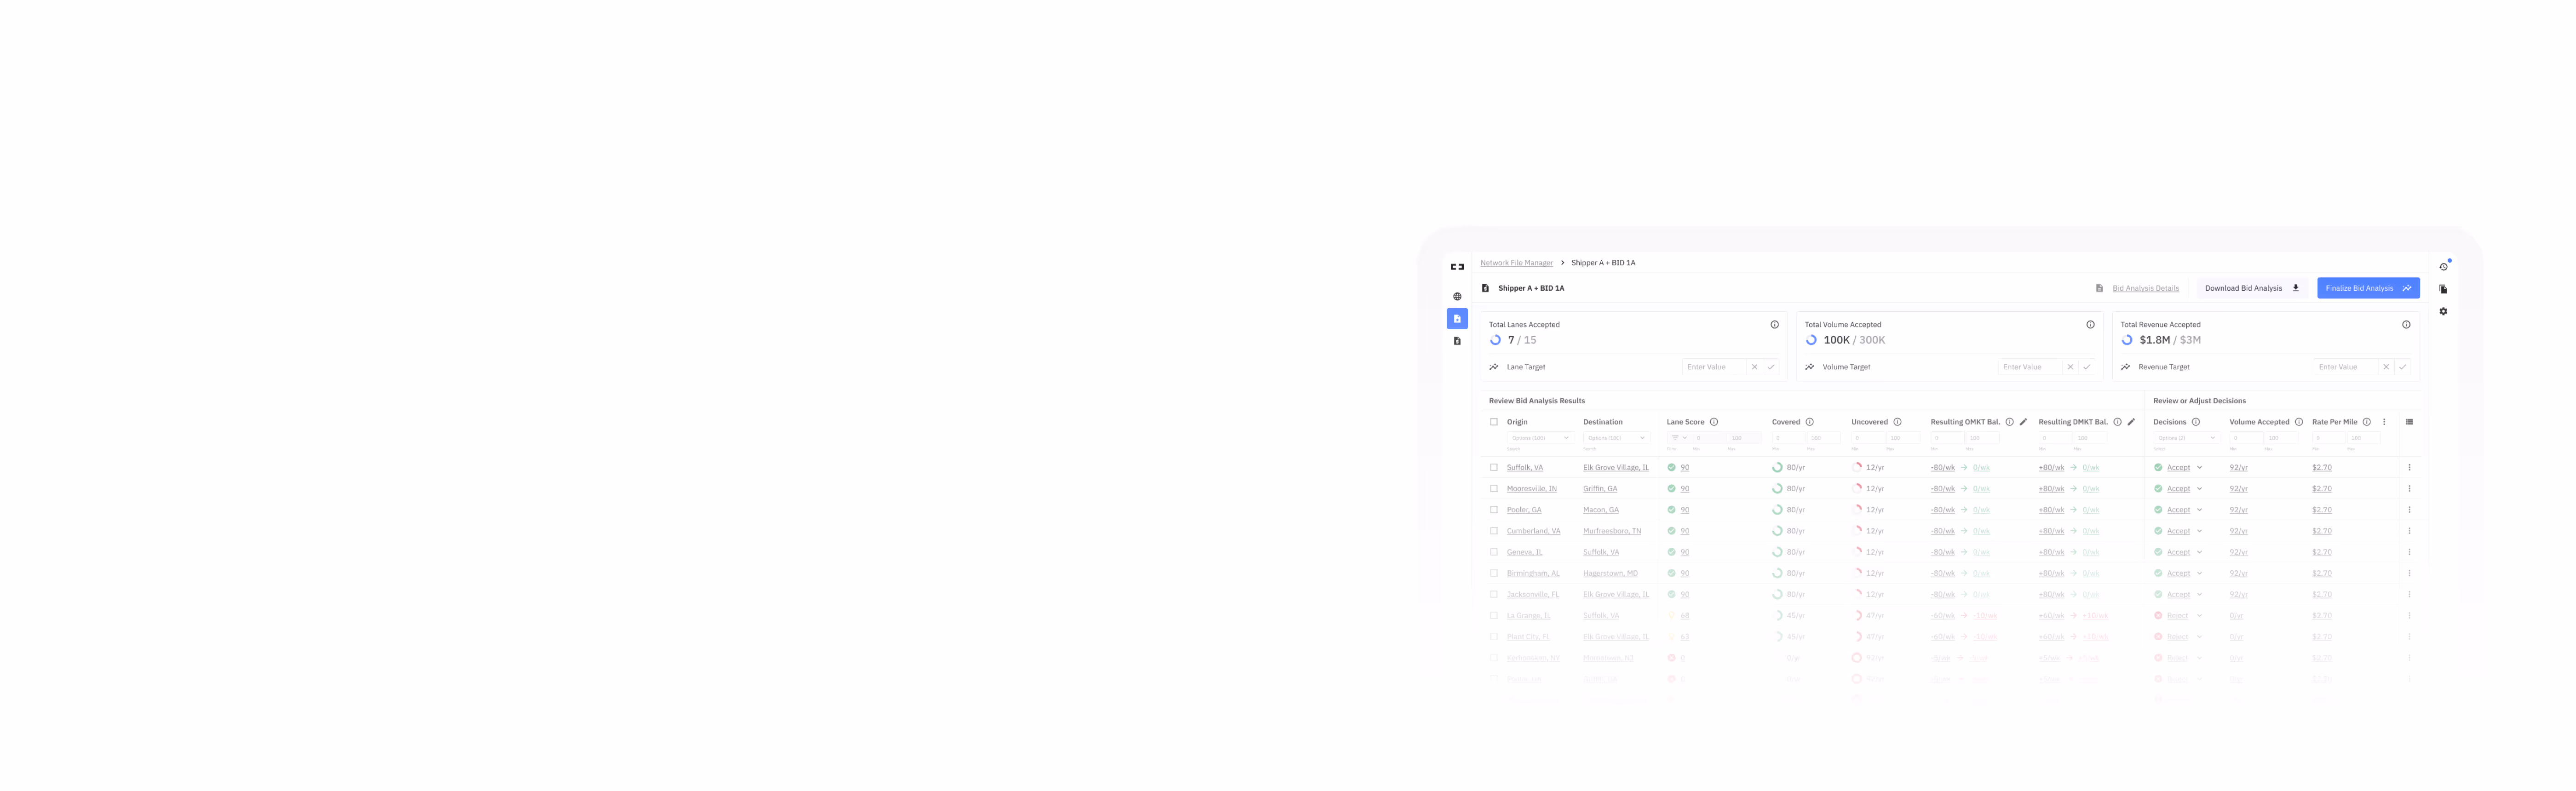Open the globe network icon in sidebar
This screenshot has width=2576, height=791.
pyautogui.click(x=1456, y=296)
